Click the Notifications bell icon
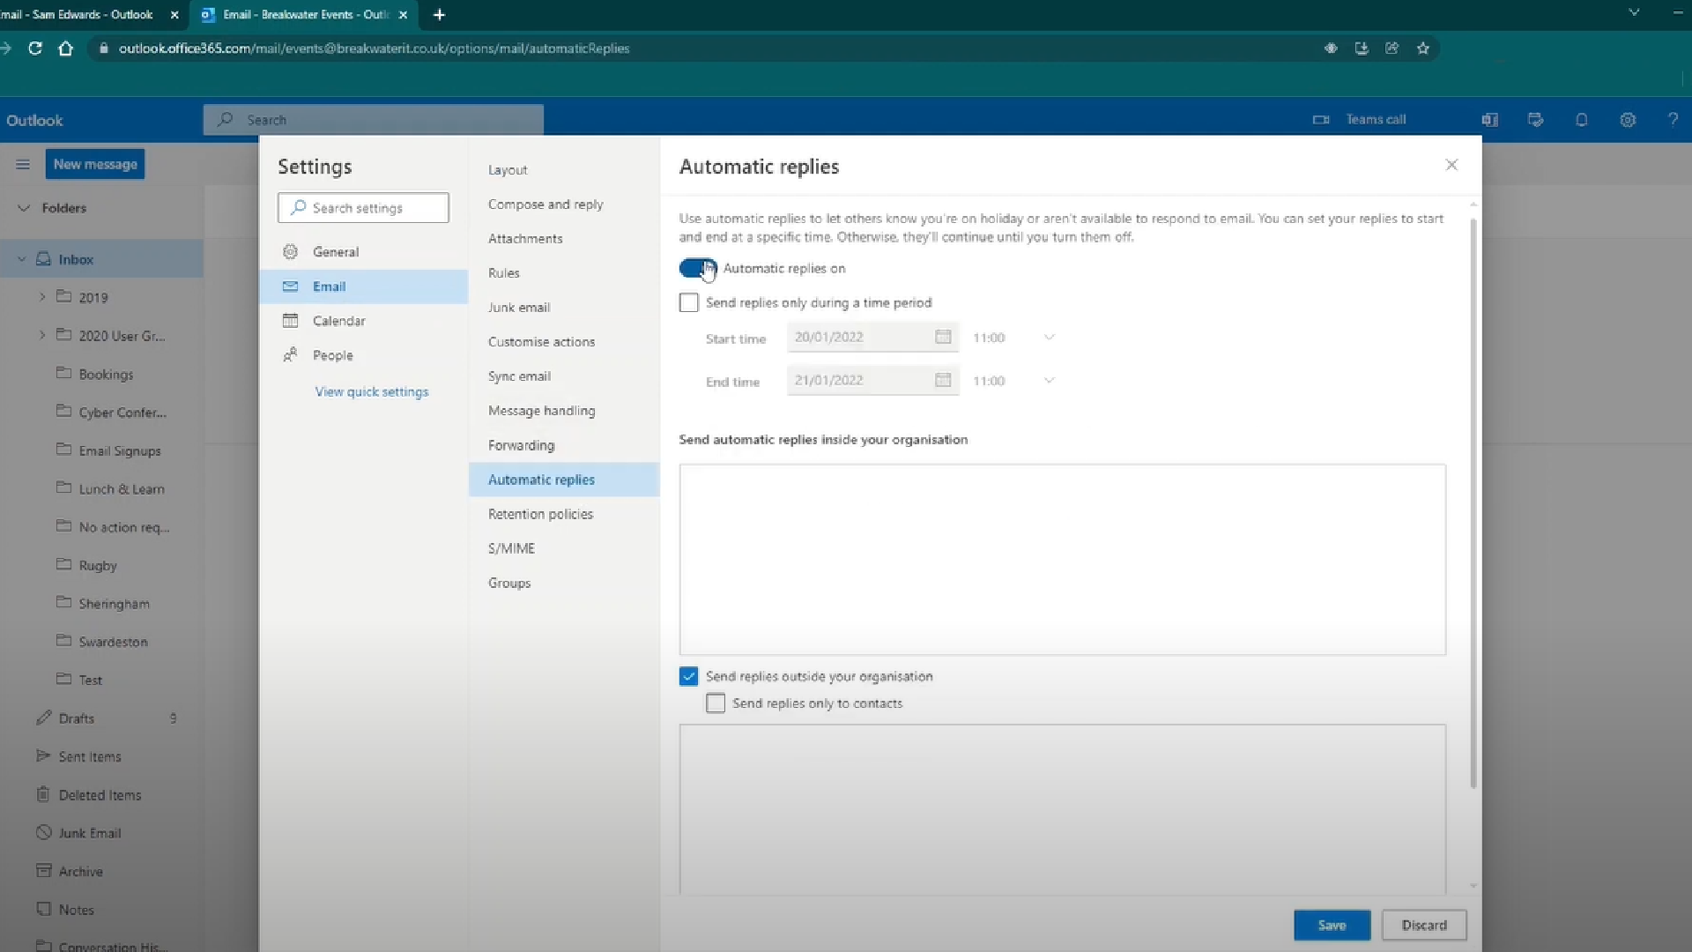 point(1580,119)
